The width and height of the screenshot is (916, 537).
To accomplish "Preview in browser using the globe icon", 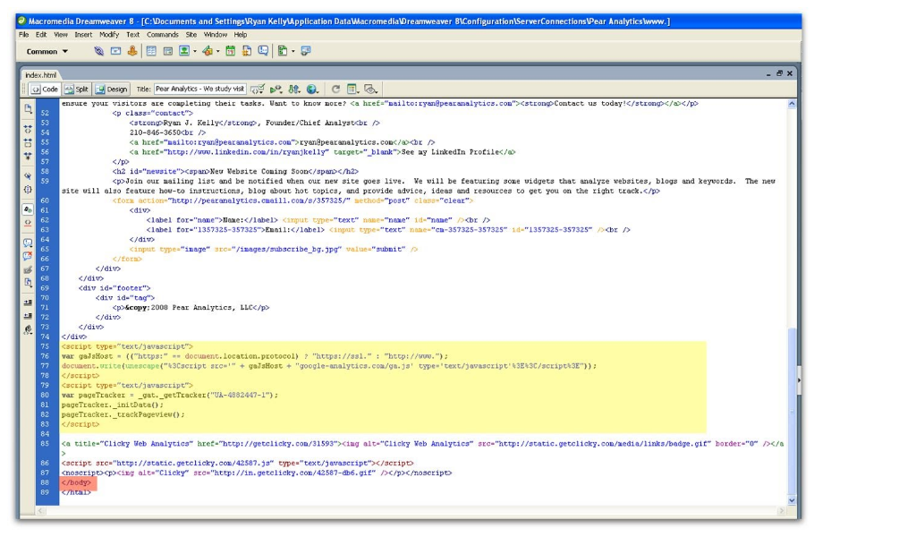I will [x=312, y=89].
